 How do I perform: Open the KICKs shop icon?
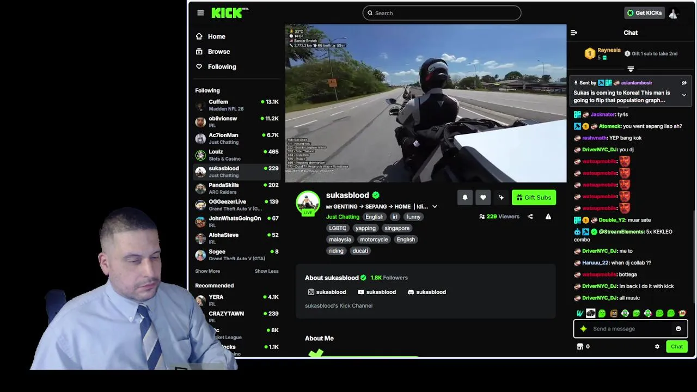coord(580,347)
